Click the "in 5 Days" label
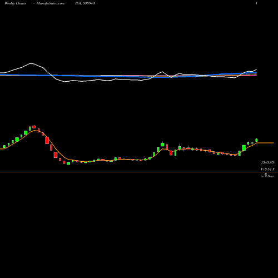This screenshot has height=278, width=278. click(x=267, y=176)
